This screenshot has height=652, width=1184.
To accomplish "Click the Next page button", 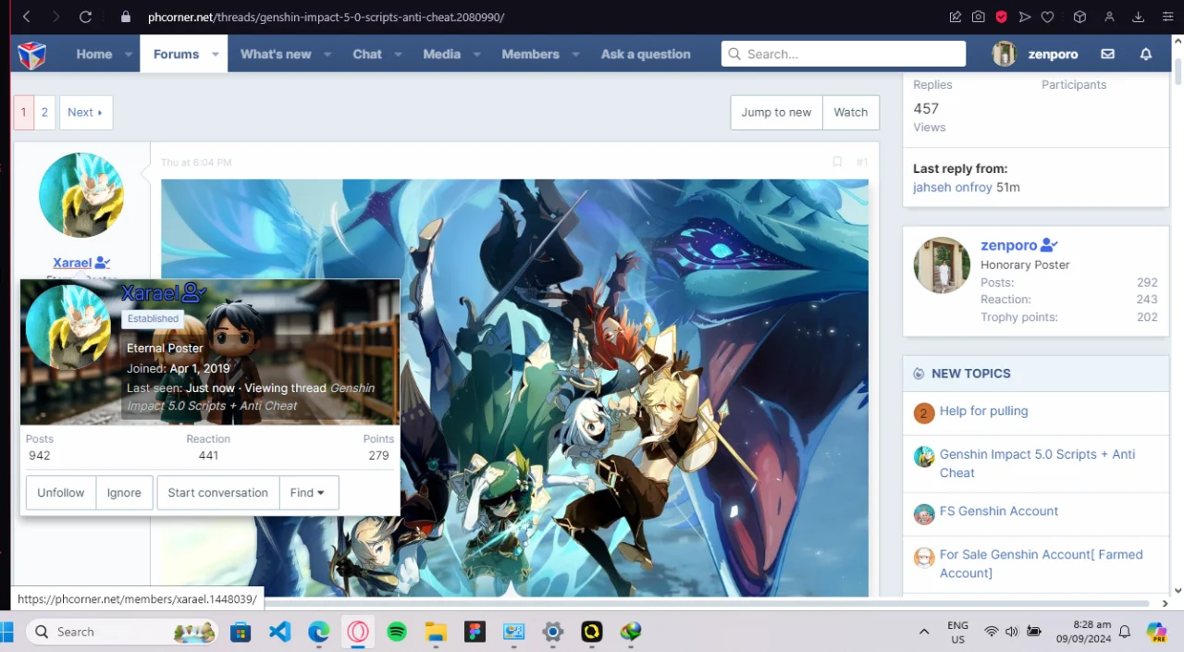I will (x=85, y=112).
